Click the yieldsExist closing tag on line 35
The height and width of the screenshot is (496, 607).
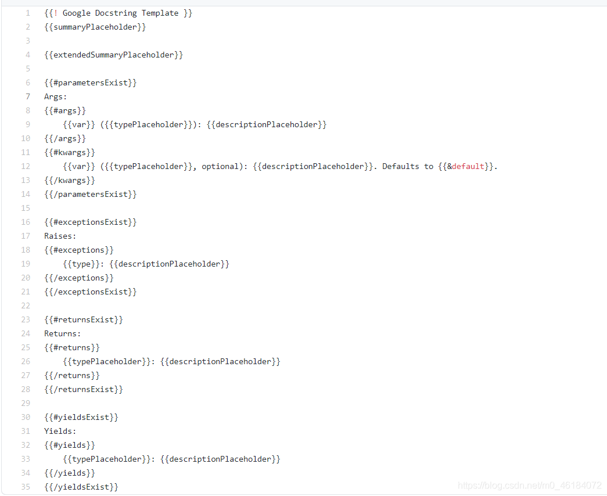[81, 487]
